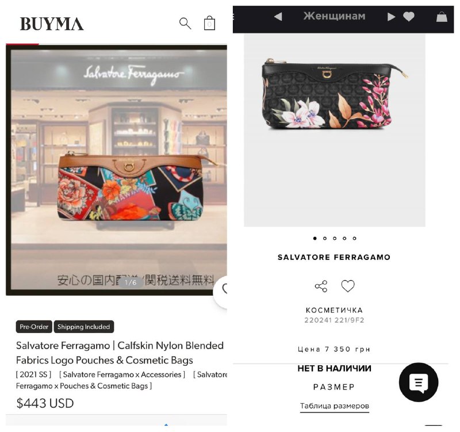This screenshot has height=432, width=460.
Task: Click the BUYMA logo
Action: tap(52, 24)
